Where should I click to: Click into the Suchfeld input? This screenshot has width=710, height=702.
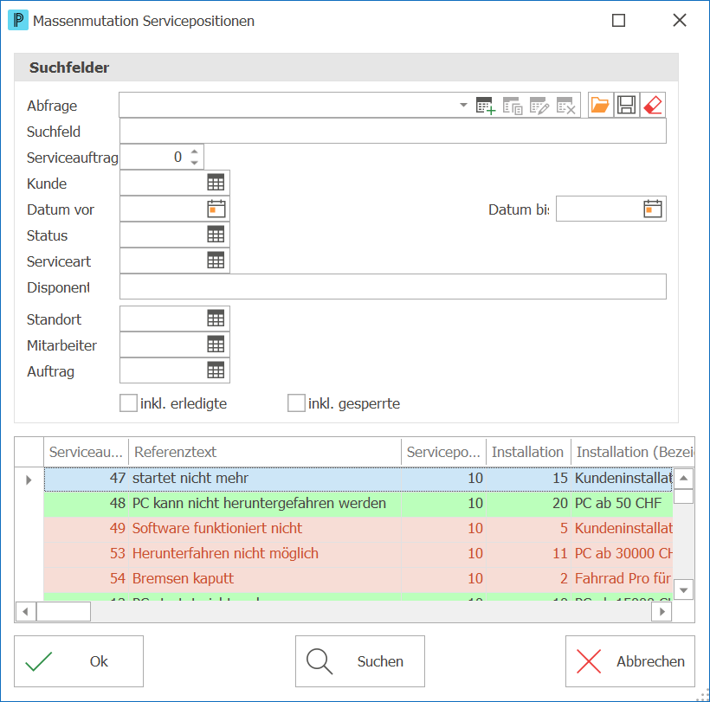(392, 132)
